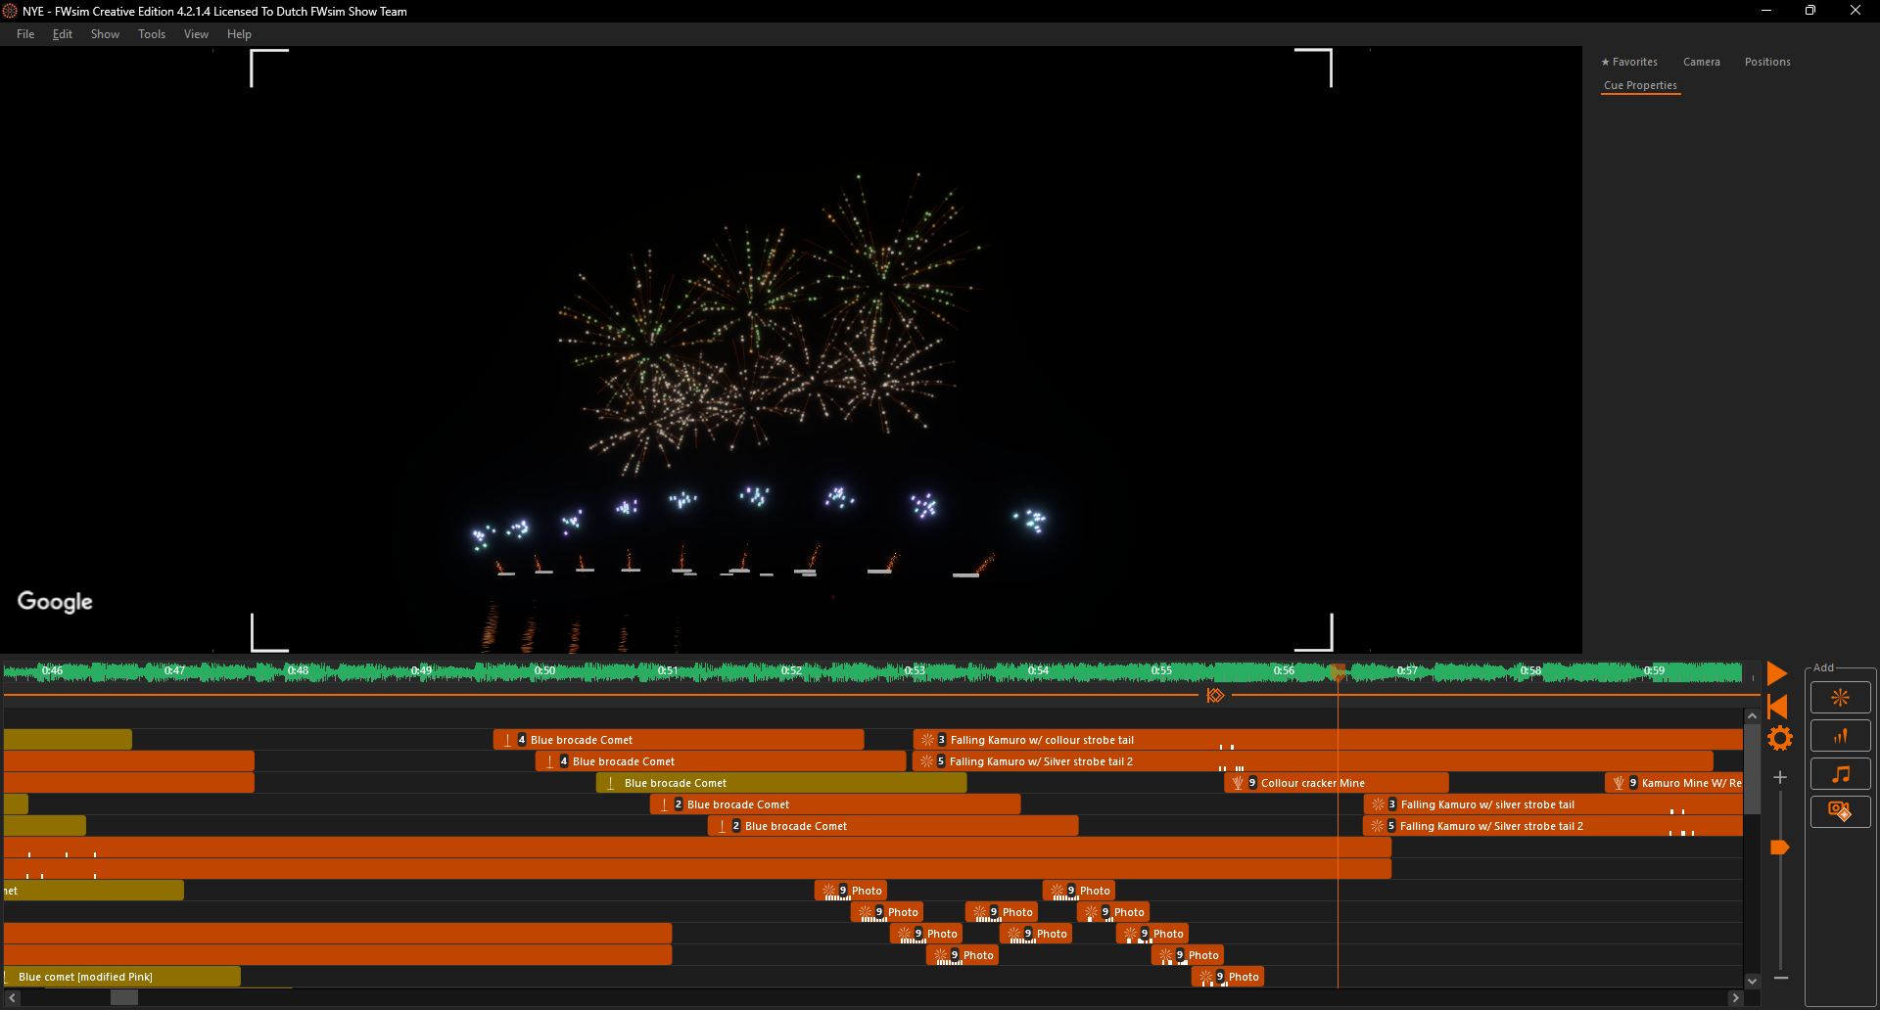The height and width of the screenshot is (1010, 1880).
Task: Click the timeline horizontal scroll right arrow
Action: coord(1735,997)
